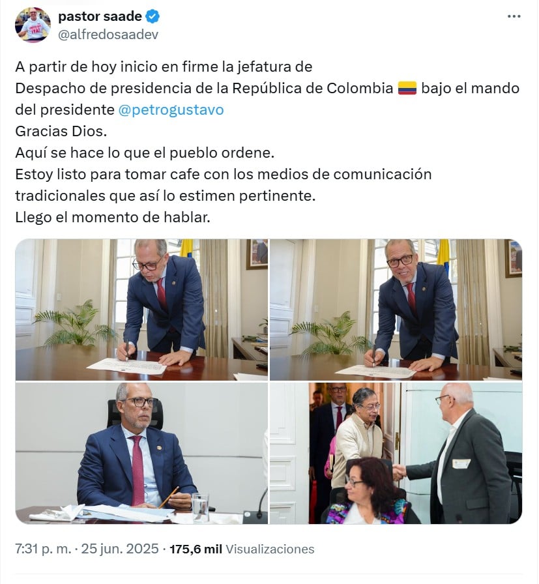This screenshot has width=539, height=584.
Task: Click the 'Estoy listo para tomar cafe' sentence
Action: click(x=224, y=184)
